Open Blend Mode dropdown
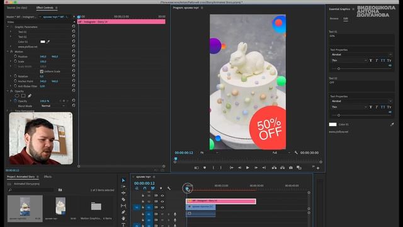403x227 pixels. click(53, 106)
